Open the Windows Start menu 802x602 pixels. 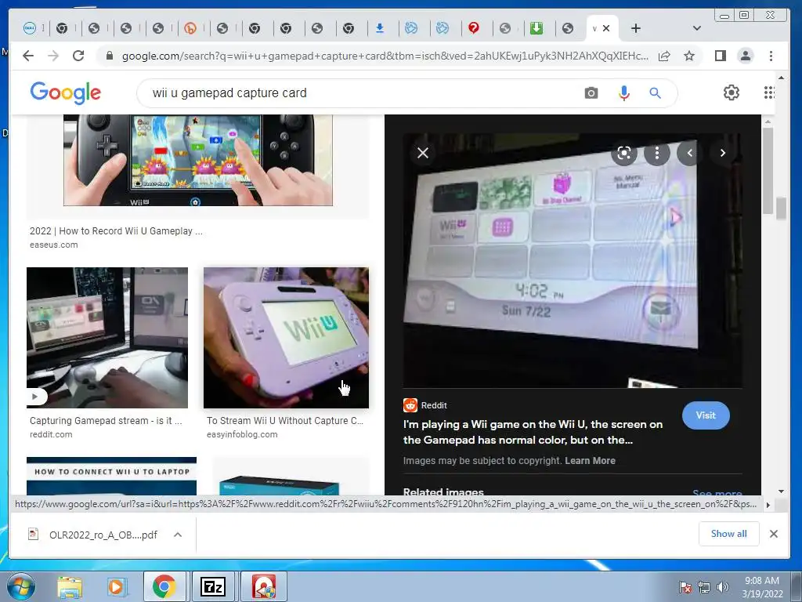[x=20, y=586]
